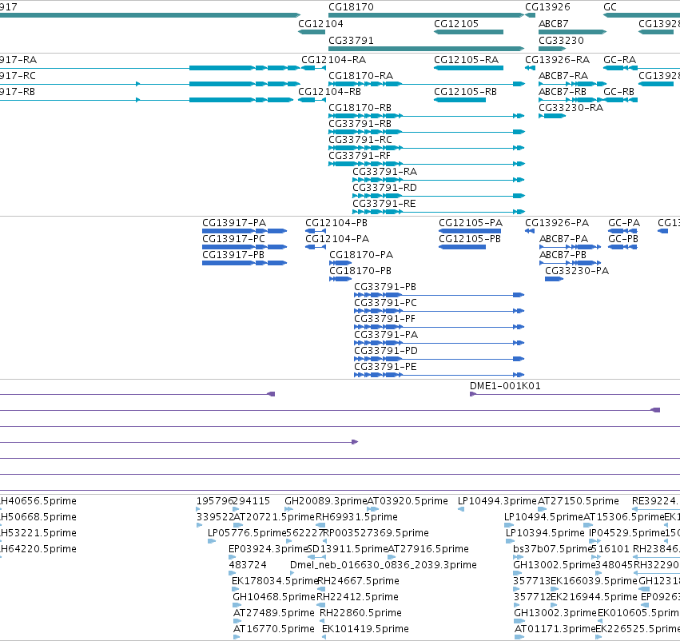This screenshot has width=680, height=641.
Task: Open protein CG12105-PA label
Action: 471,222
